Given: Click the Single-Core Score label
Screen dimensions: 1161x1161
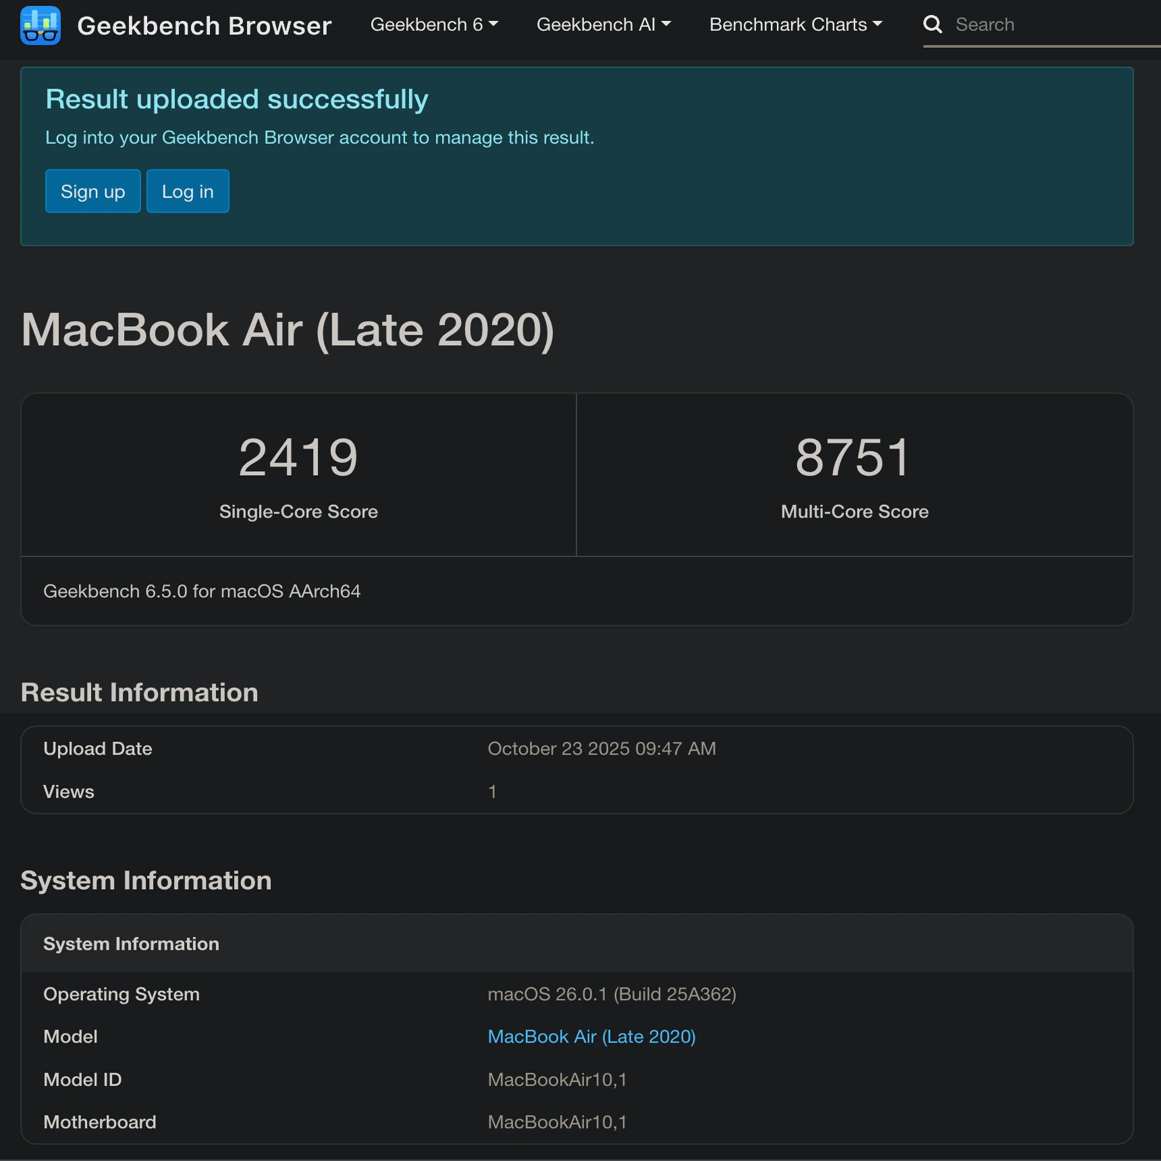Looking at the screenshot, I should 298,512.
